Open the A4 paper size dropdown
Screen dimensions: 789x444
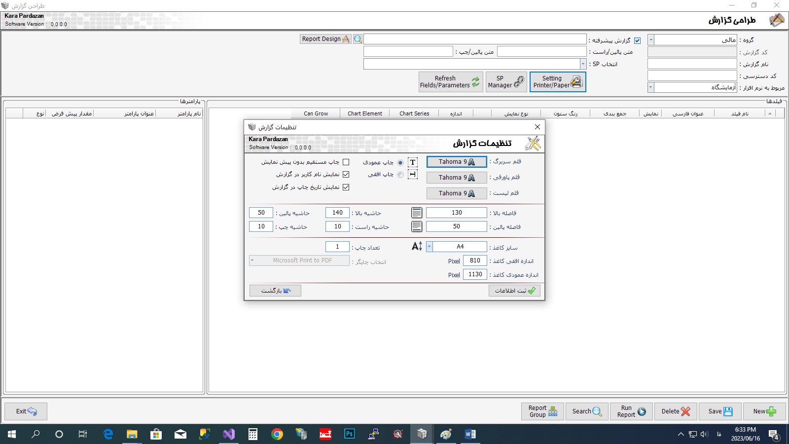(x=430, y=246)
